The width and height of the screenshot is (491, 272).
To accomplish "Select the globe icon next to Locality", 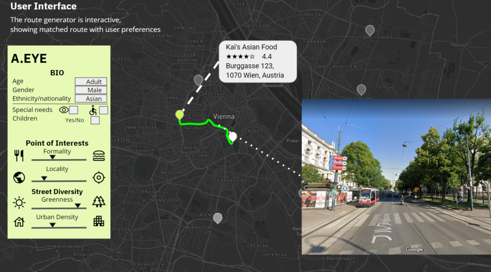I will pyautogui.click(x=19, y=178).
